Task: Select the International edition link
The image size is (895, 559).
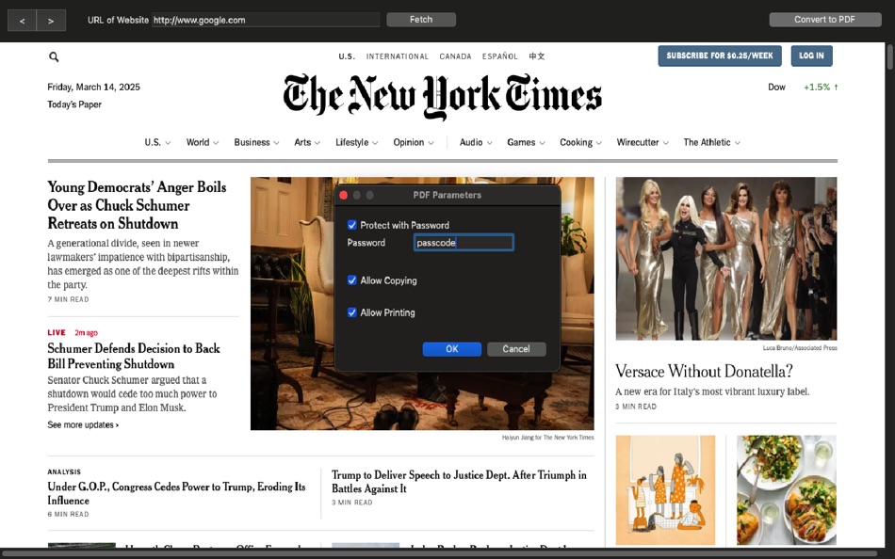Action: pyautogui.click(x=398, y=56)
